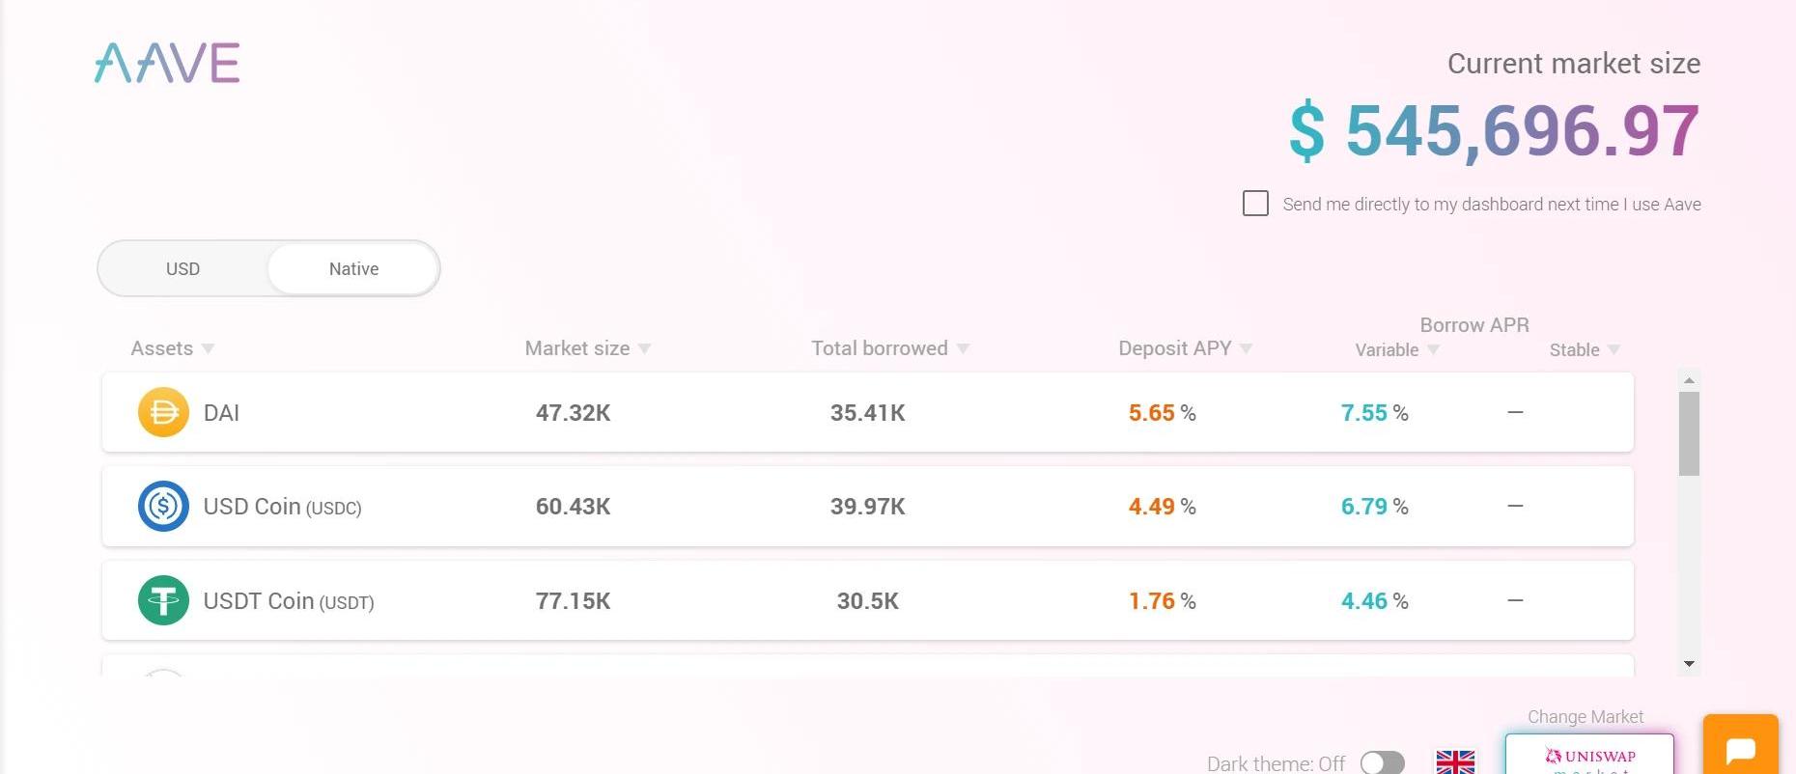Toggle the Dark theme switch

click(x=1382, y=763)
